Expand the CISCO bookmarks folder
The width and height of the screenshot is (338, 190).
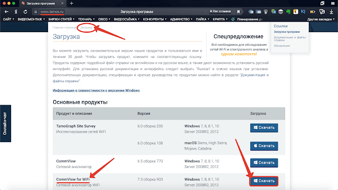click(x=104, y=19)
